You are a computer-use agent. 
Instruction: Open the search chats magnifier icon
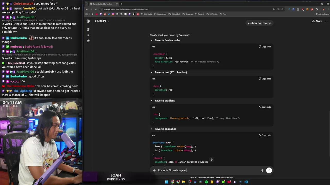pyautogui.click(x=88, y=35)
